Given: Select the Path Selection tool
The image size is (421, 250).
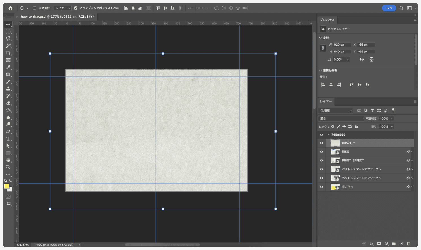Looking at the screenshot, I should [x=8, y=146].
